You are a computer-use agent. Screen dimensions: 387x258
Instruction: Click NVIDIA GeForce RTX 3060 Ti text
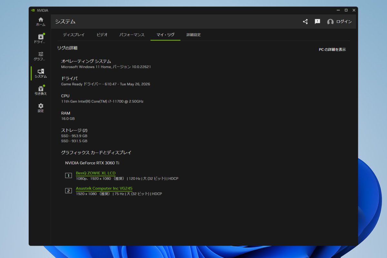coord(92,163)
